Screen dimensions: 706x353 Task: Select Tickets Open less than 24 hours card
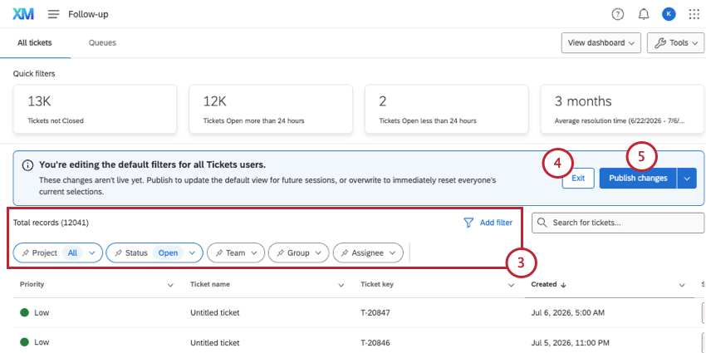447,109
